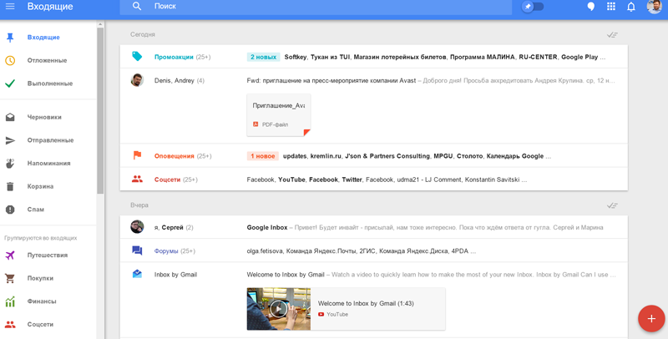Image resolution: width=668 pixels, height=339 pixels.
Task: Open the Корзина trash folder
Action: tap(40, 187)
